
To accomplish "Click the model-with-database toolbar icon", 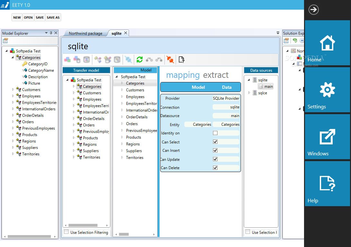I will point(77,59).
